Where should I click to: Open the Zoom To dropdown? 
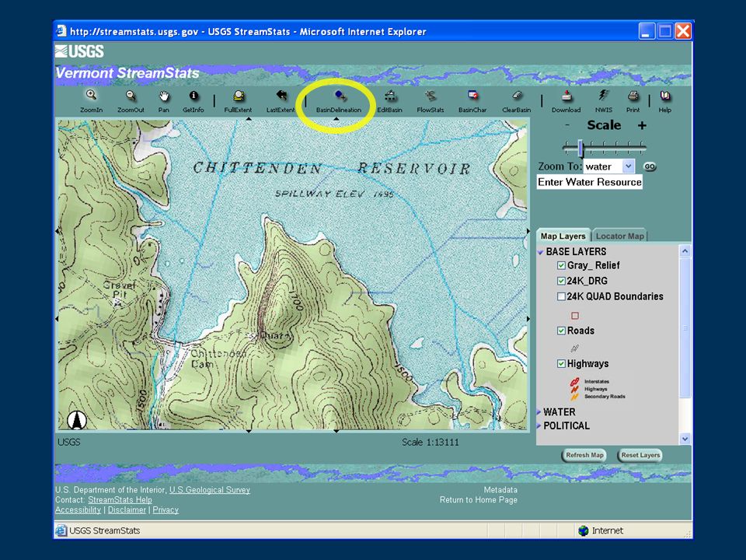pyautogui.click(x=629, y=166)
